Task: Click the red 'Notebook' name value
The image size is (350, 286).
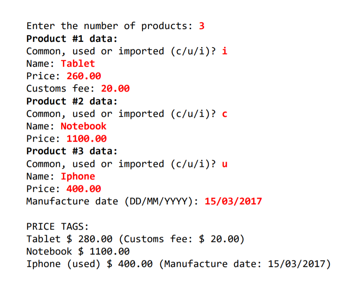Action: 83,127
